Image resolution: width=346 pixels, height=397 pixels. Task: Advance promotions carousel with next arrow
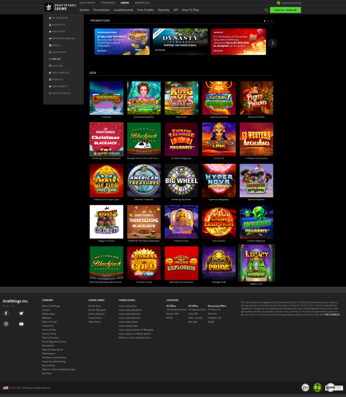[x=273, y=43]
